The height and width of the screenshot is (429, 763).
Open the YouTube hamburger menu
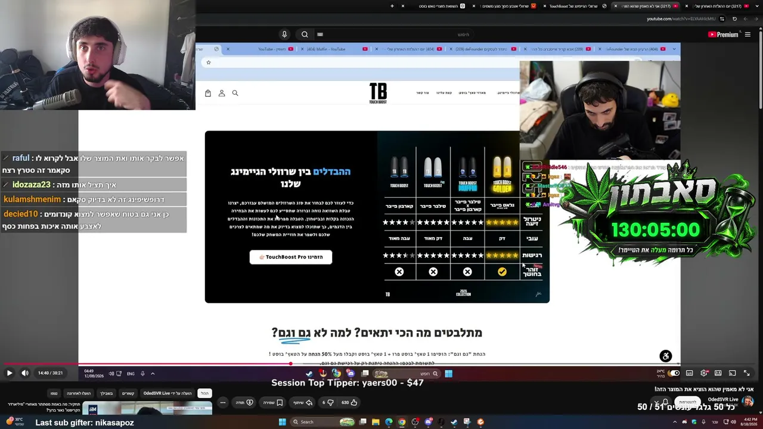click(748, 35)
